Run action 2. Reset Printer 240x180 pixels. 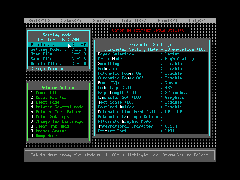pos(58,97)
